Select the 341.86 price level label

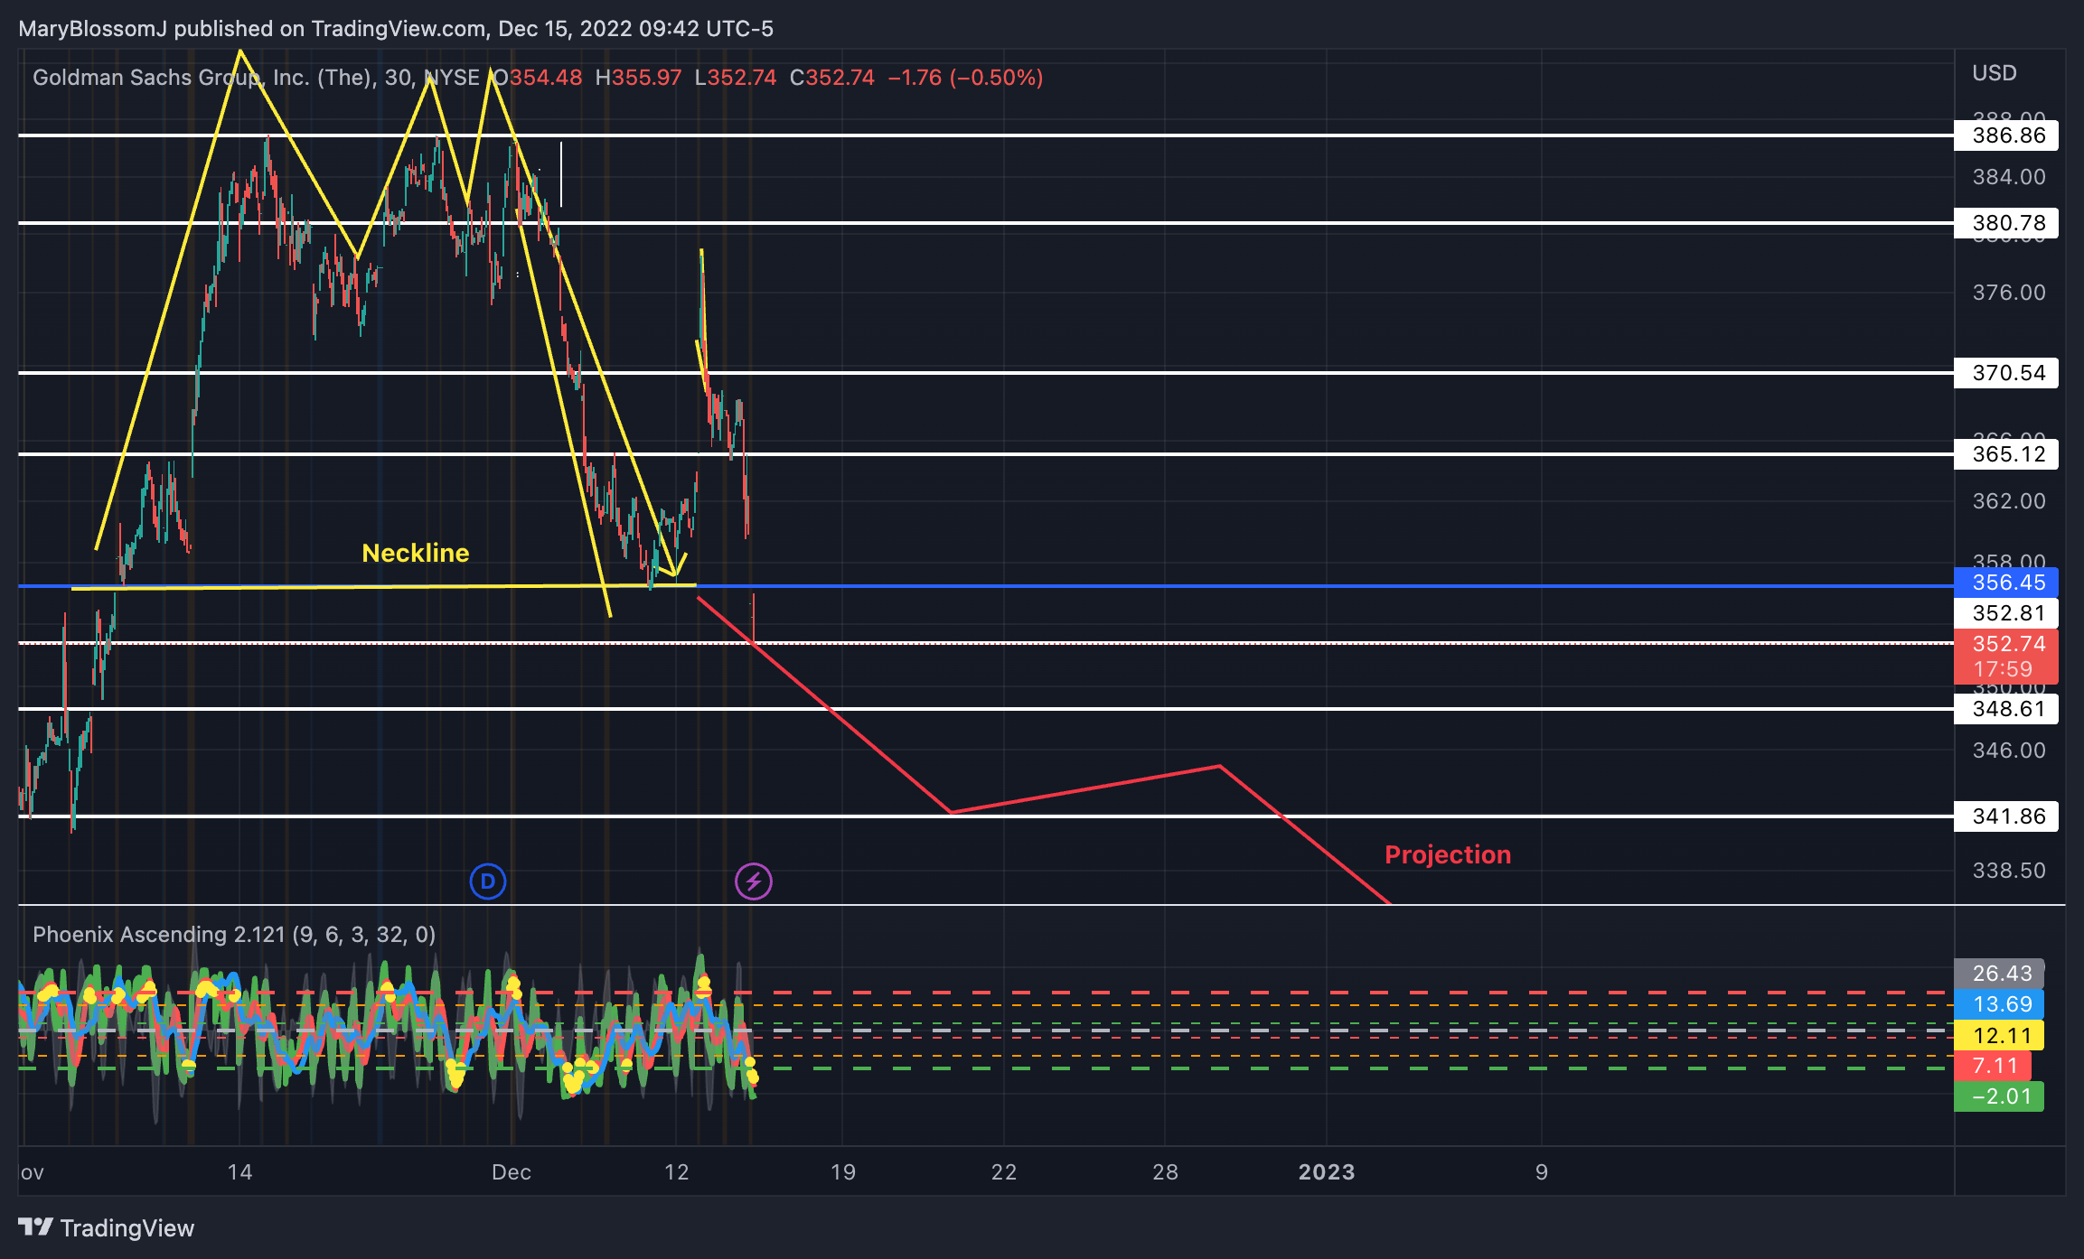[2006, 816]
